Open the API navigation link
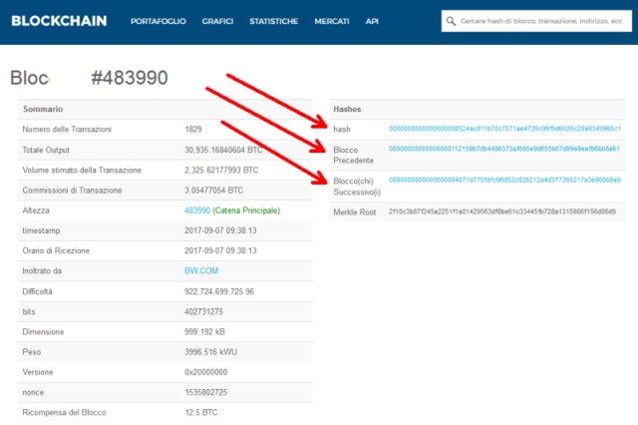This screenshot has width=638, height=425. (372, 21)
